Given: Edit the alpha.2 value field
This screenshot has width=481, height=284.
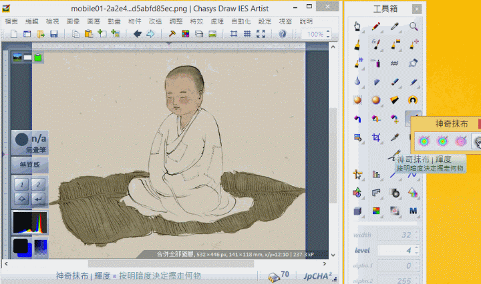Looking at the screenshot, I should pos(397,280).
